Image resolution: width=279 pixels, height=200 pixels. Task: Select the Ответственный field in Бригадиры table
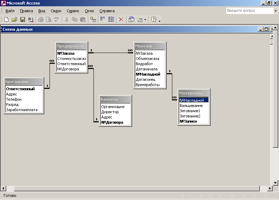(20, 89)
